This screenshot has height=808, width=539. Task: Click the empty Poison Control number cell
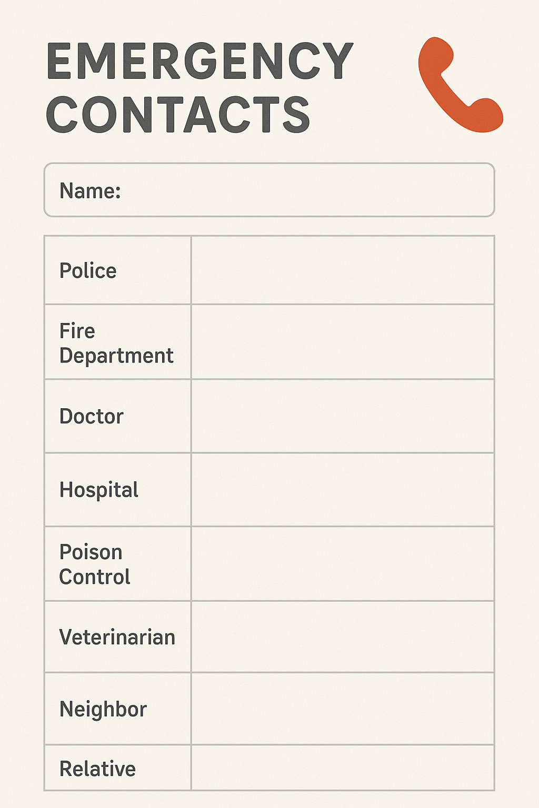pos(342,563)
